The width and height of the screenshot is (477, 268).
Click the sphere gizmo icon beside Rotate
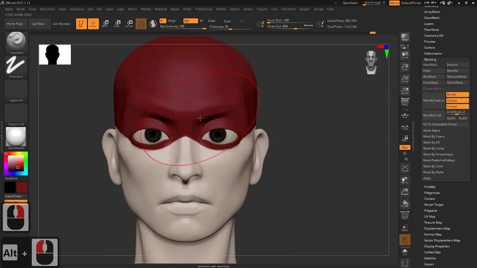141,24
